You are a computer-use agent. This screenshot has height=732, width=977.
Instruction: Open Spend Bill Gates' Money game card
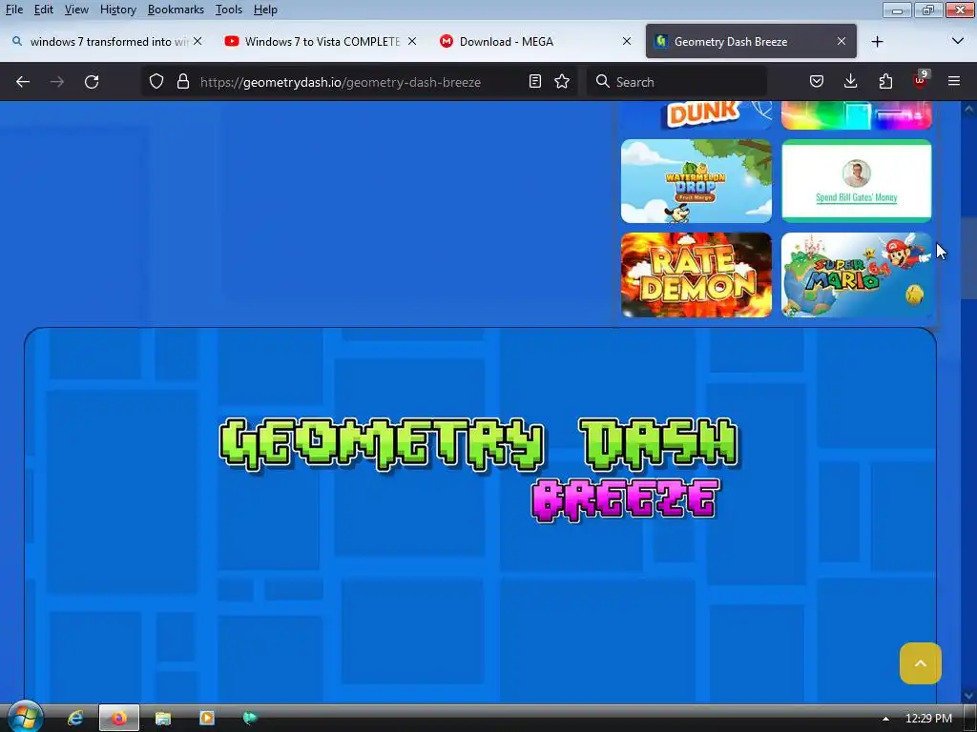pos(857,181)
